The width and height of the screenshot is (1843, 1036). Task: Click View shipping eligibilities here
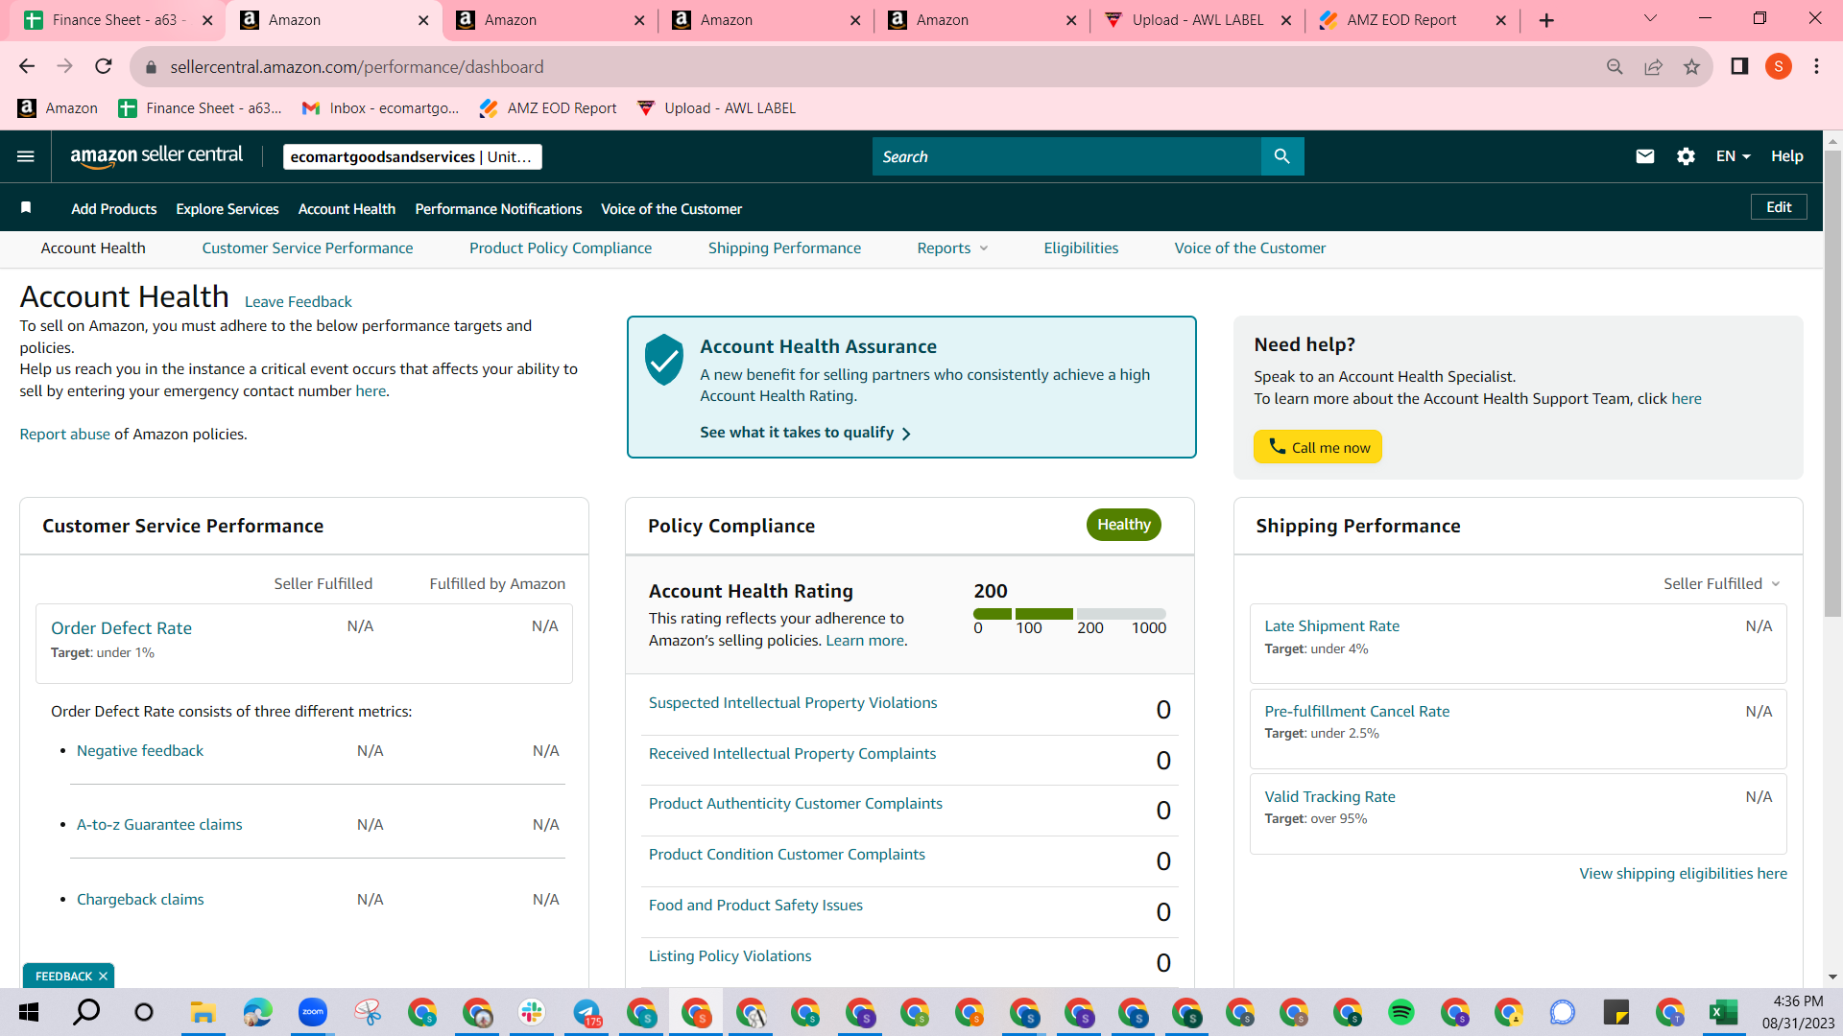tap(1683, 874)
